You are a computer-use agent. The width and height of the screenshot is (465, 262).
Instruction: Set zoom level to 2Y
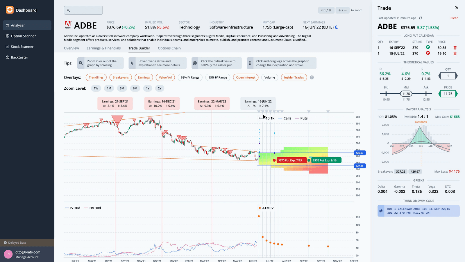click(160, 88)
